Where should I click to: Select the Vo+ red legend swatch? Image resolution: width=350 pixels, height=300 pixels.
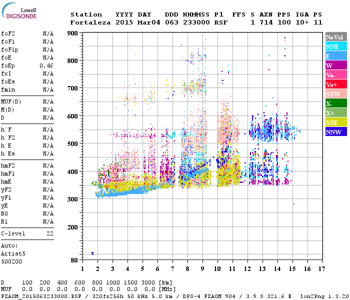(x=336, y=84)
